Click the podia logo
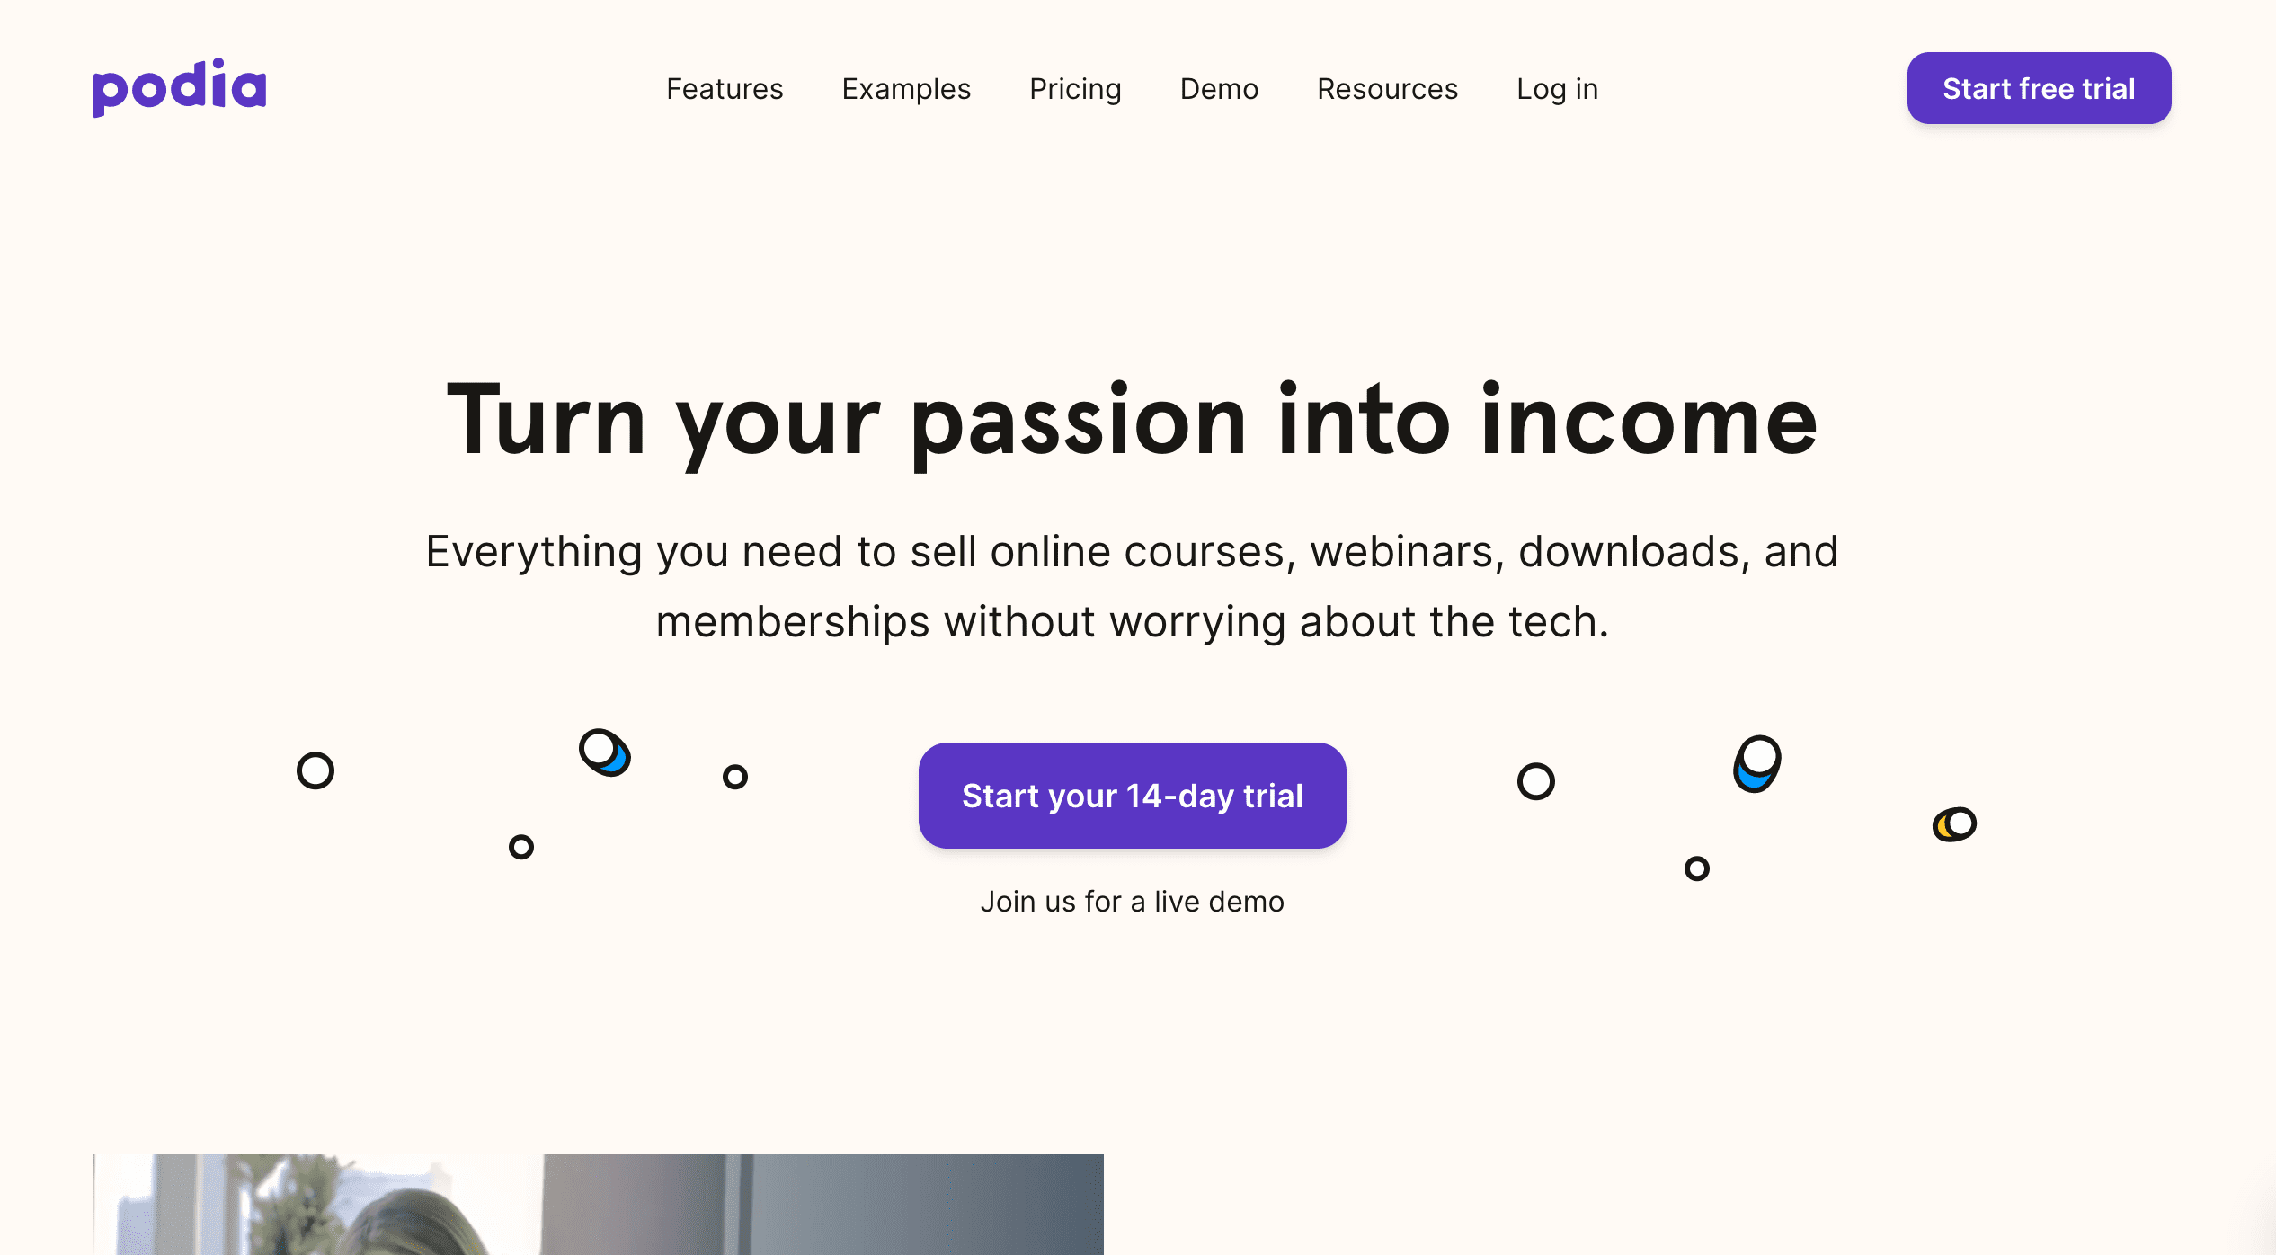This screenshot has width=2276, height=1255. [x=180, y=87]
